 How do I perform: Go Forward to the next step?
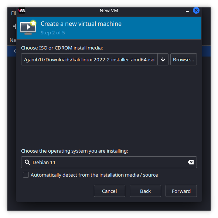[x=181, y=191]
